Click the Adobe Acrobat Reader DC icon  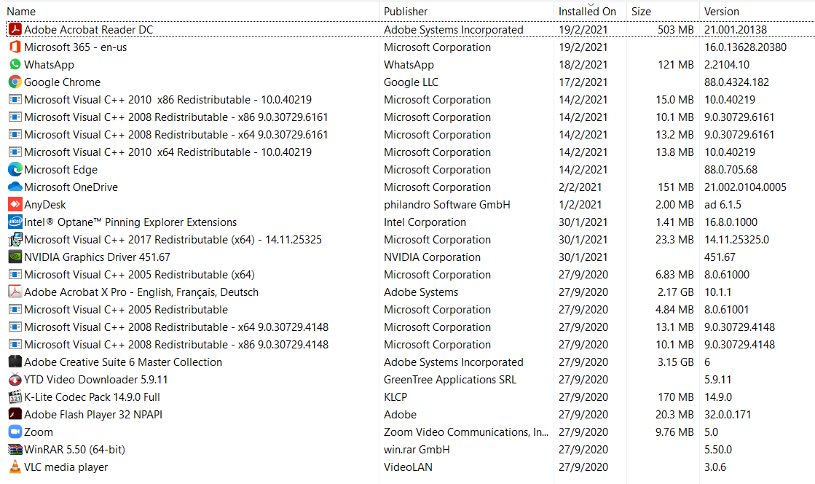(x=15, y=30)
